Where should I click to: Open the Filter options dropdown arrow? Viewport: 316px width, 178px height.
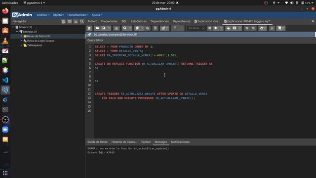pyautogui.click(x=182, y=28)
